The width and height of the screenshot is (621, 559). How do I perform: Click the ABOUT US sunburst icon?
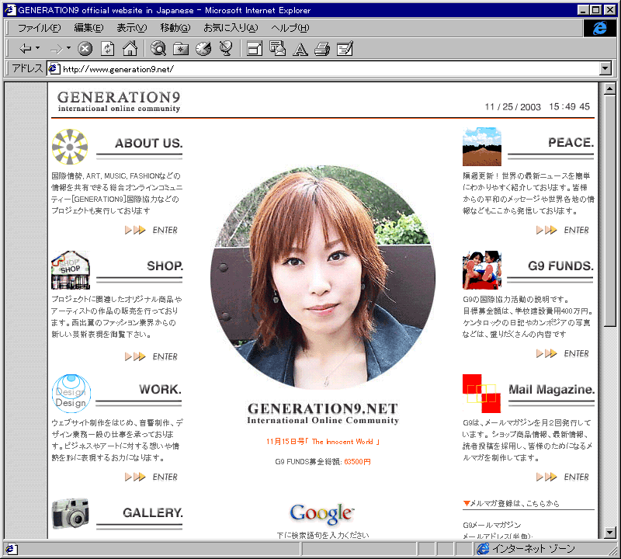point(70,147)
